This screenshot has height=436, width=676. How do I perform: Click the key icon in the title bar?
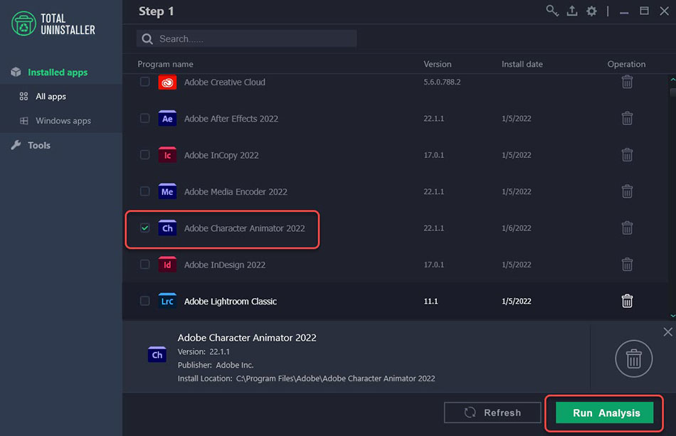pyautogui.click(x=552, y=11)
